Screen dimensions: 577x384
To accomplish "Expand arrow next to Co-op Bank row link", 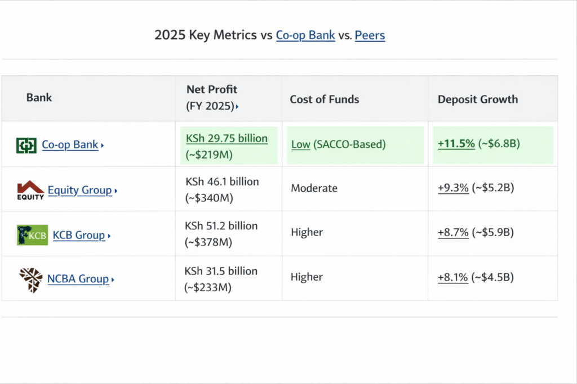I will [103, 146].
